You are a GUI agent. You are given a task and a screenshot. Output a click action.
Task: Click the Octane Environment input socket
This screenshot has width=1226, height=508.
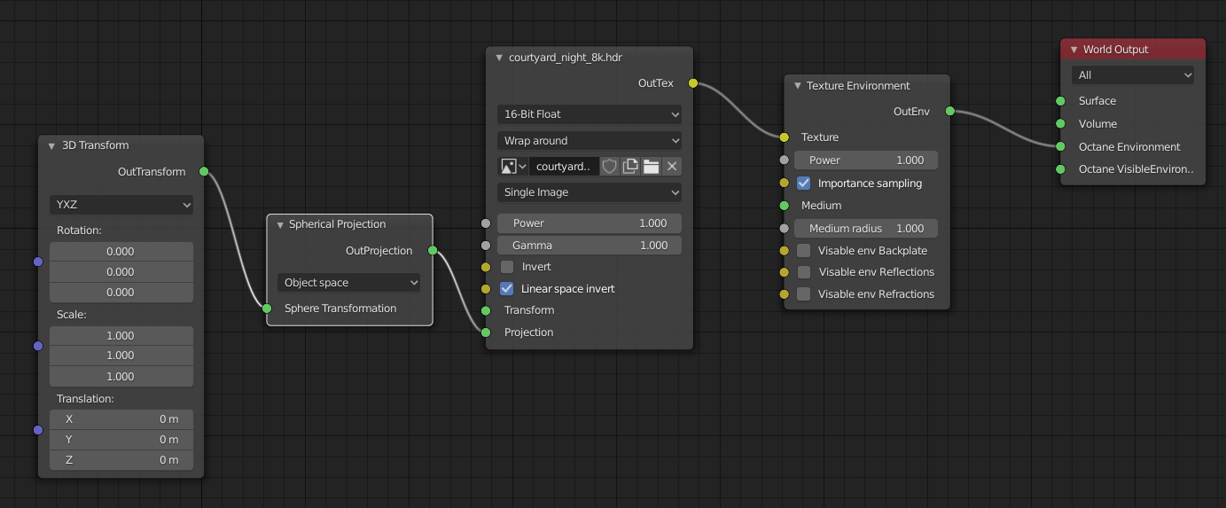point(1060,147)
